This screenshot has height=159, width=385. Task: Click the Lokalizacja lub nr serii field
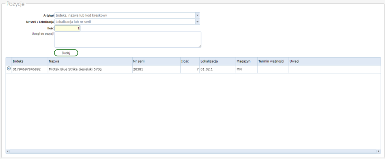(125, 22)
